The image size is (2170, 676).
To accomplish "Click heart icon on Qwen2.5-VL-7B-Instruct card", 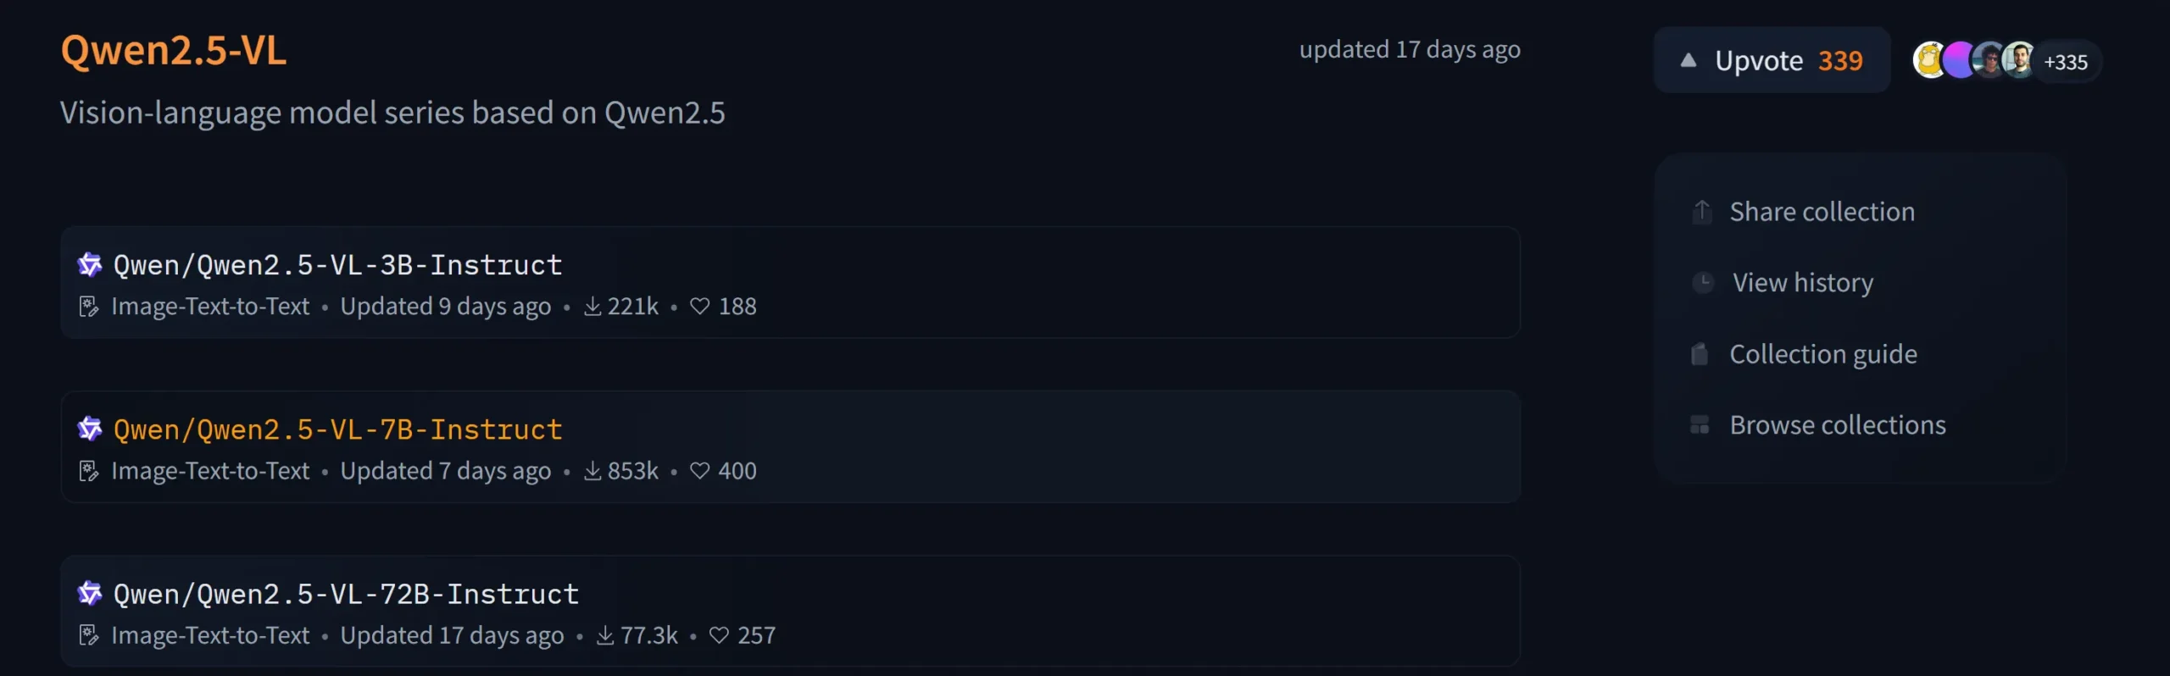I will 699,471.
